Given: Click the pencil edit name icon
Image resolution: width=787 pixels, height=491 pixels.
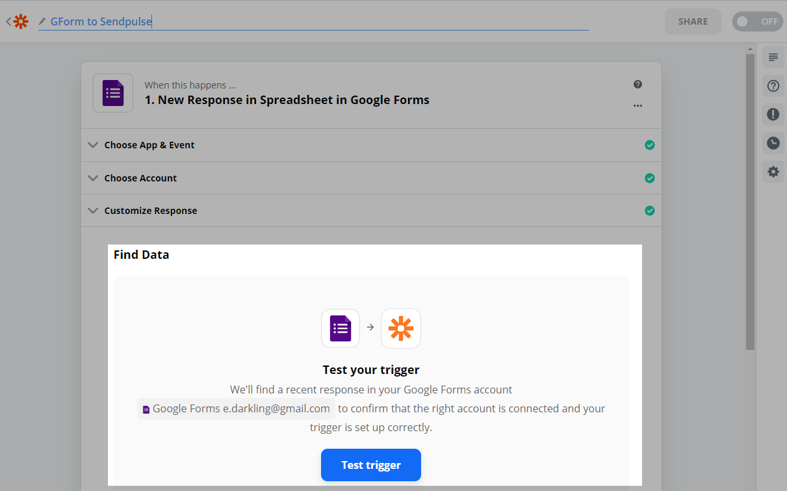Looking at the screenshot, I should tap(42, 21).
